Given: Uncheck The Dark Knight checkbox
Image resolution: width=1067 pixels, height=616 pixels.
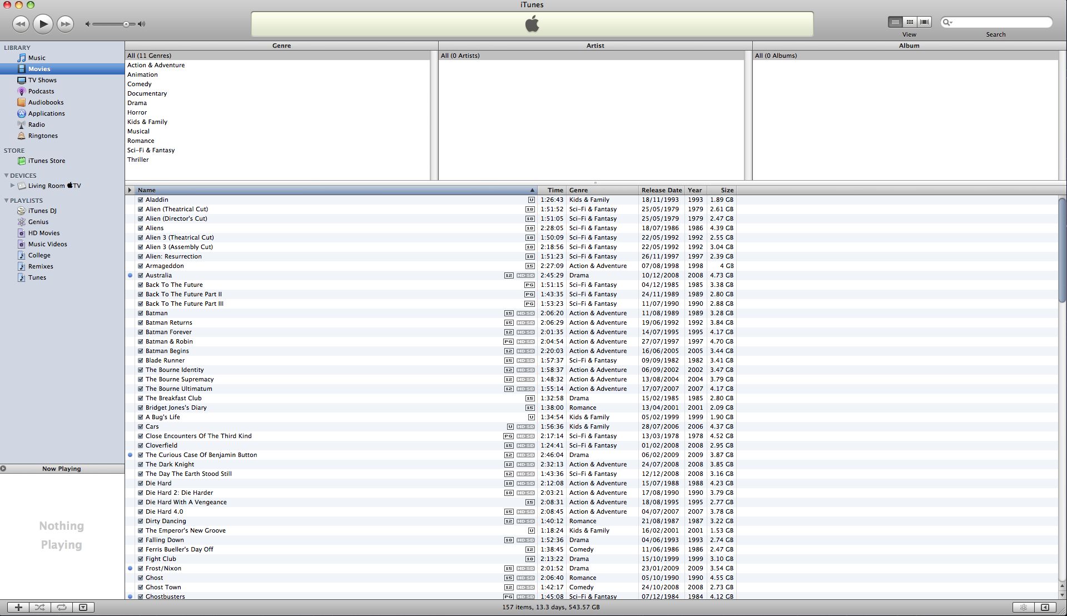Looking at the screenshot, I should (141, 464).
